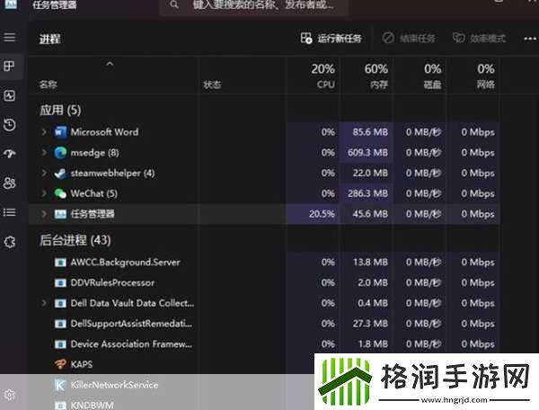The width and height of the screenshot is (539, 410).
Task: Expand the WeChat (5) process group
Action: (44, 193)
